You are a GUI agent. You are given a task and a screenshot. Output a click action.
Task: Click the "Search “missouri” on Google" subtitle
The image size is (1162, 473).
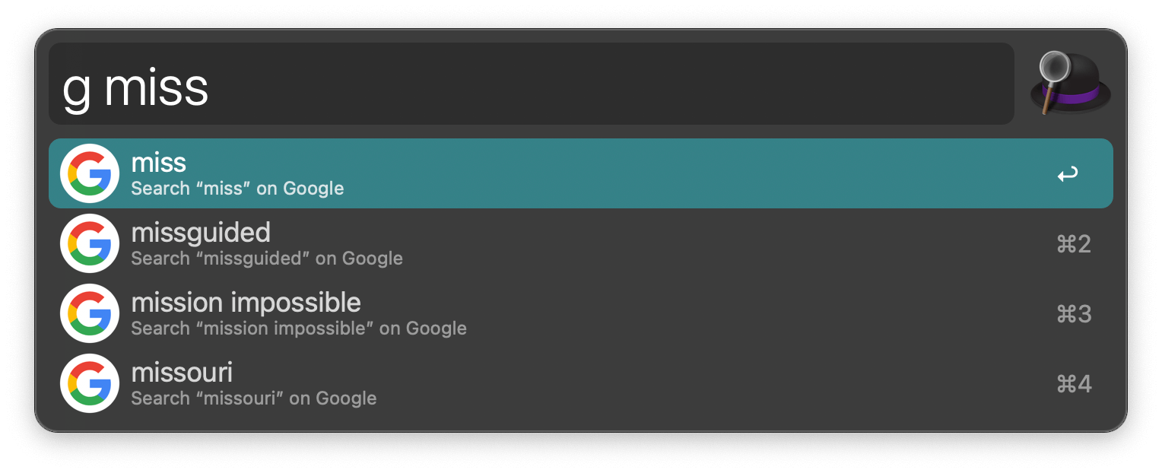pos(254,398)
